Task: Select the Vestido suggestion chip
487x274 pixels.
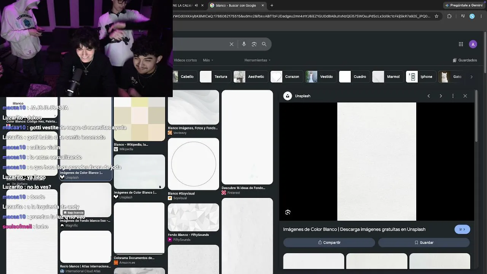Action: [x=321, y=76]
